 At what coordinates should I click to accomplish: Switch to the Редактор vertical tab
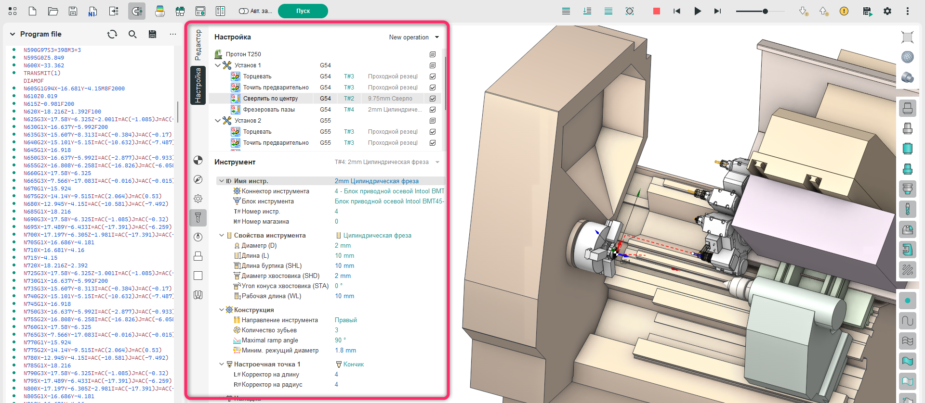pyautogui.click(x=198, y=45)
